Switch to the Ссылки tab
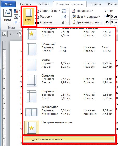Screen dimensions: 118x146 (x=96, y=4)
